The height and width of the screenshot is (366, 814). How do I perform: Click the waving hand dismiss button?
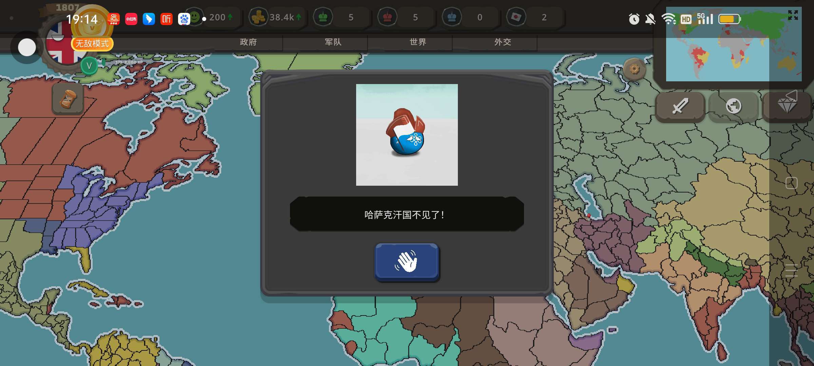coord(407,262)
